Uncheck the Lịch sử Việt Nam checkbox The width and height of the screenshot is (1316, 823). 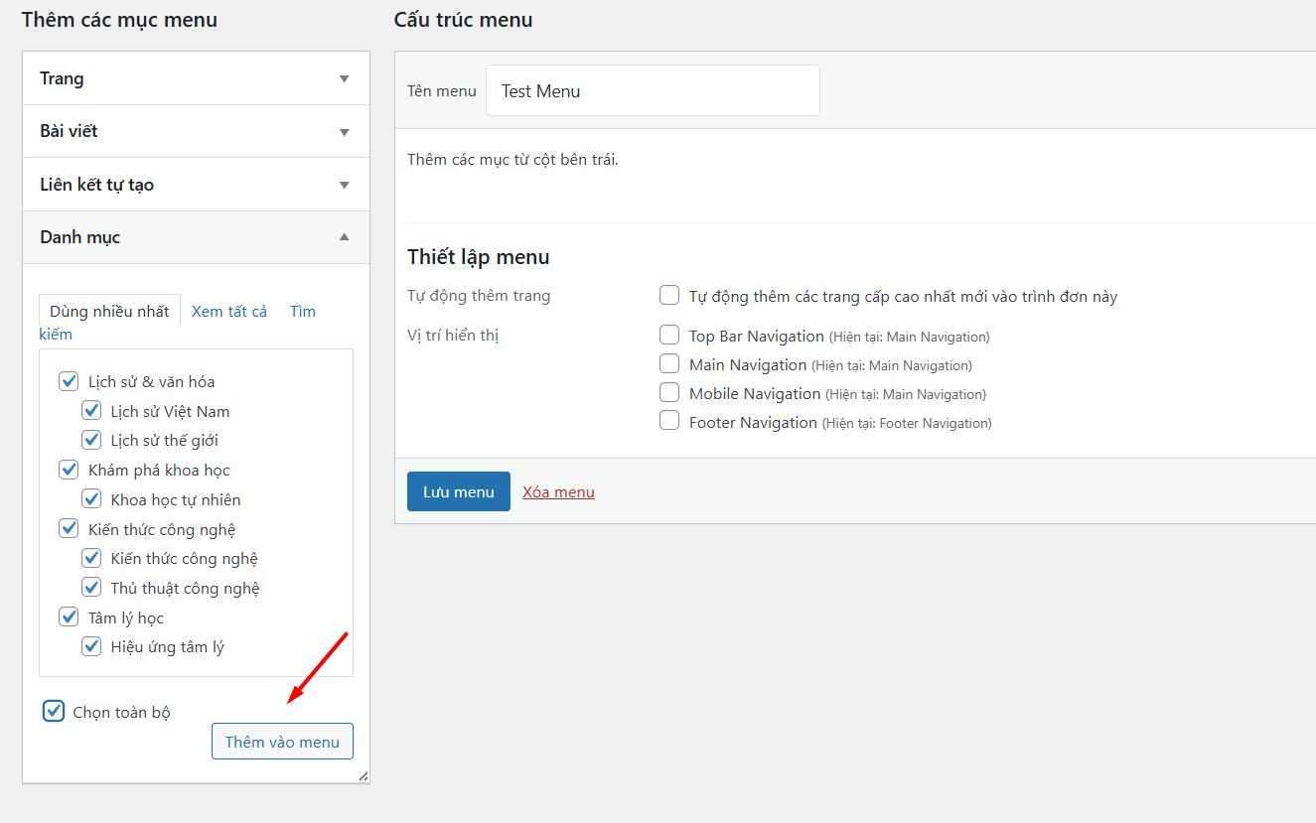pos(91,411)
